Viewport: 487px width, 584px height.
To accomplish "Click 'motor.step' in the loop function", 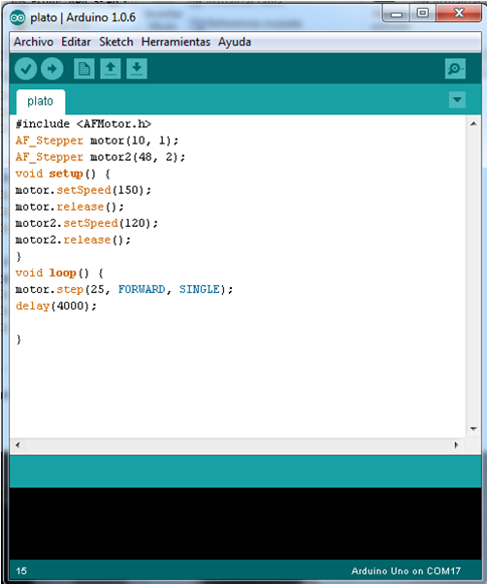I will (x=49, y=289).
